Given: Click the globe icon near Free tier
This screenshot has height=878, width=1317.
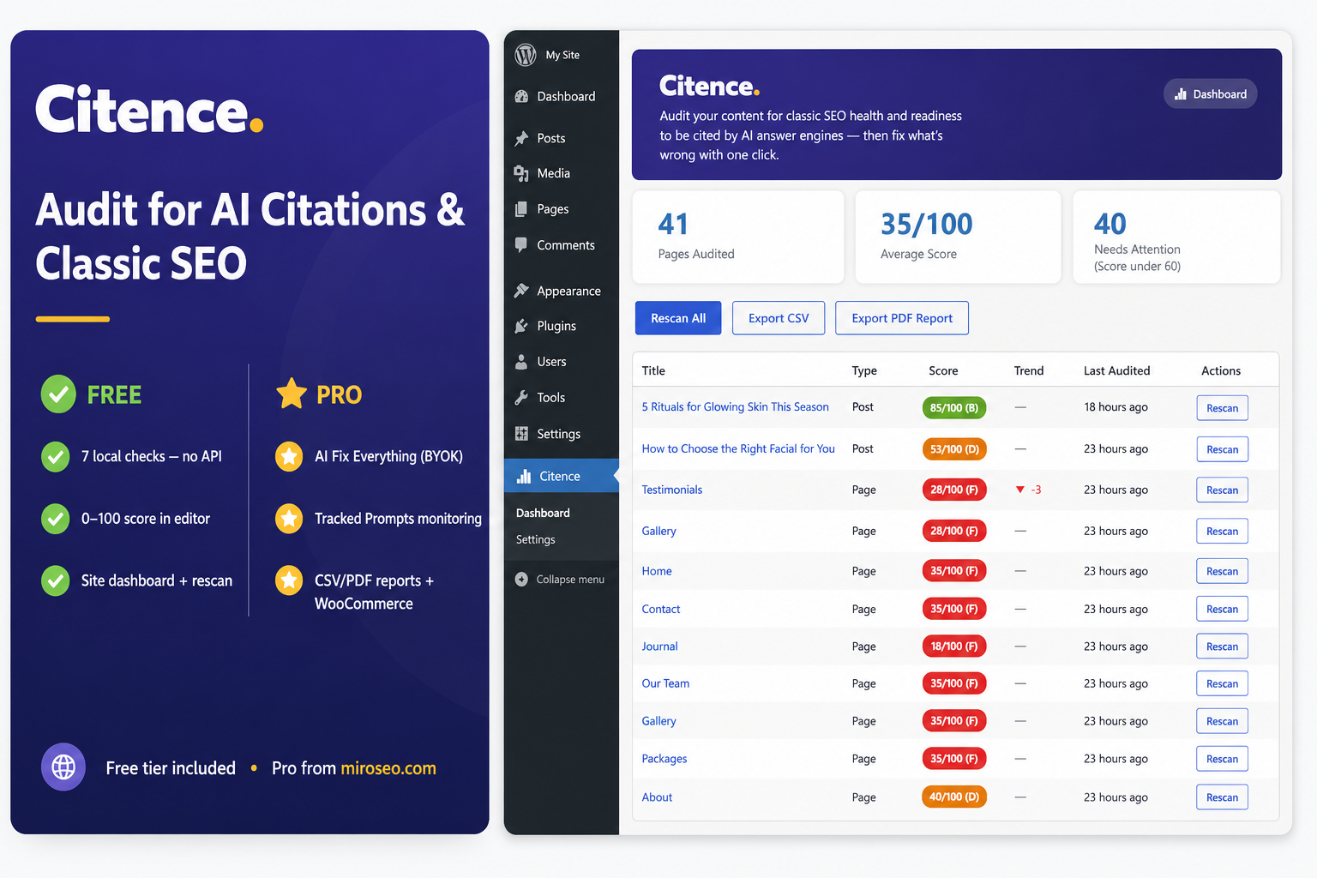Looking at the screenshot, I should 63,767.
